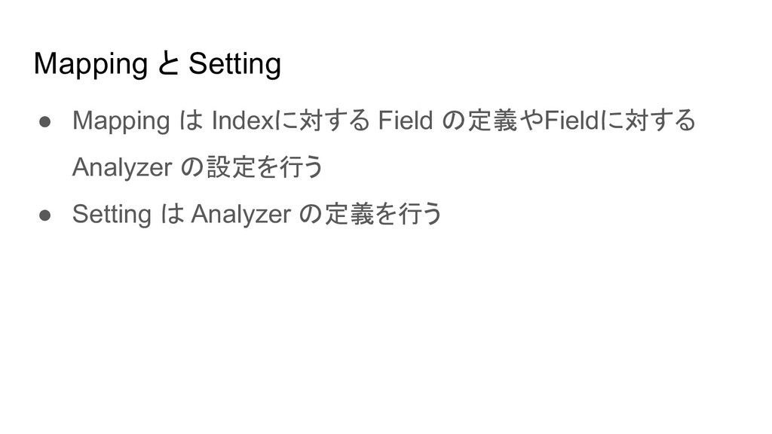Click 'Analyzer' in the wrapped second line
The image size is (772, 434).
coord(122,167)
